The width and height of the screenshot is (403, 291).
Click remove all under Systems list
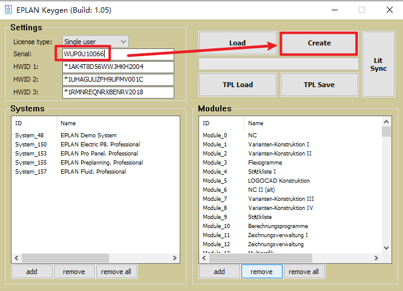[116, 272]
